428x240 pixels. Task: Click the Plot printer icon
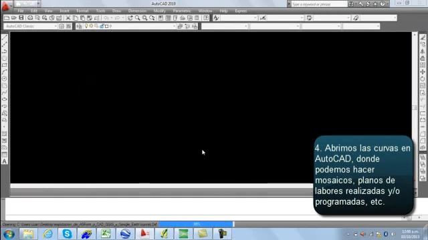click(30, 18)
